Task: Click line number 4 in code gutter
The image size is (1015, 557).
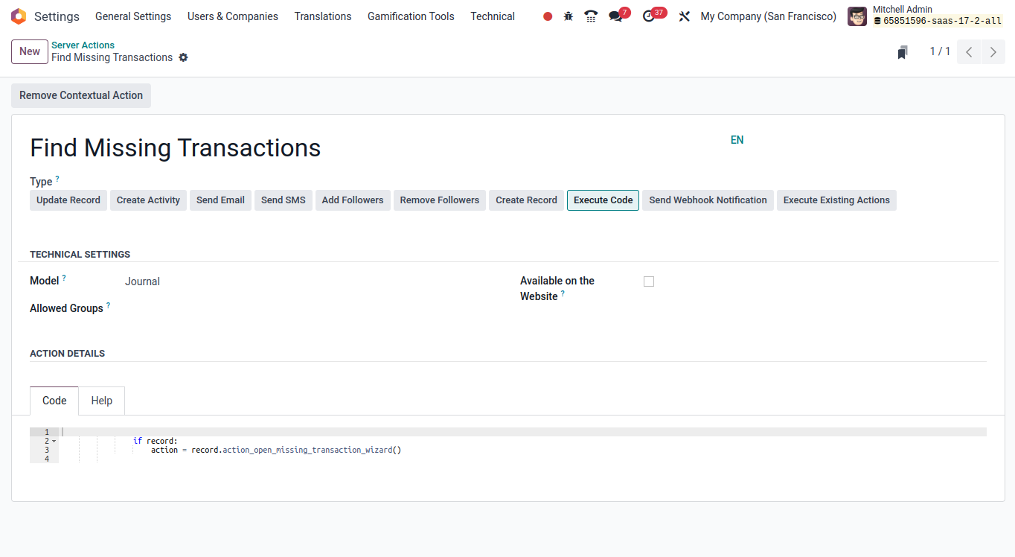Action: tap(47, 459)
